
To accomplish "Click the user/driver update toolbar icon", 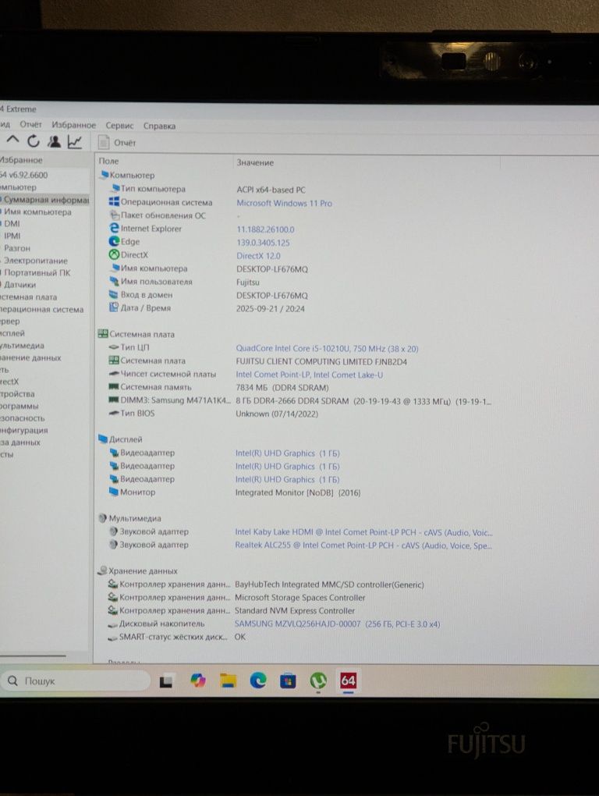I will coord(55,141).
